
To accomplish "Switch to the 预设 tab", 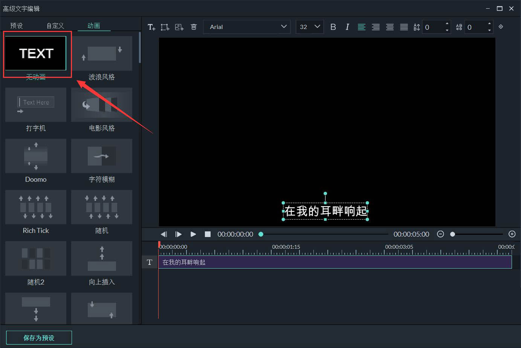I will click(17, 26).
